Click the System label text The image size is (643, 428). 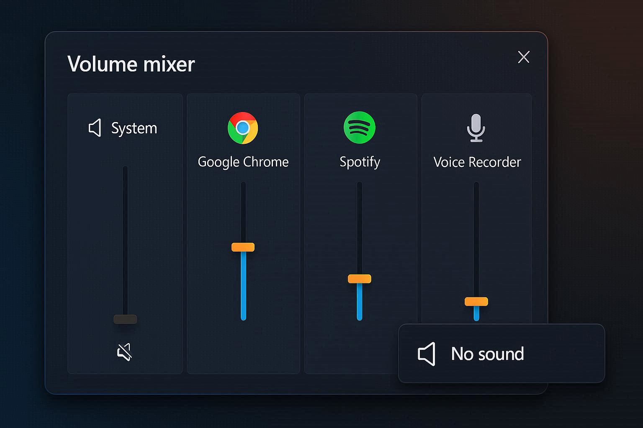tap(134, 128)
